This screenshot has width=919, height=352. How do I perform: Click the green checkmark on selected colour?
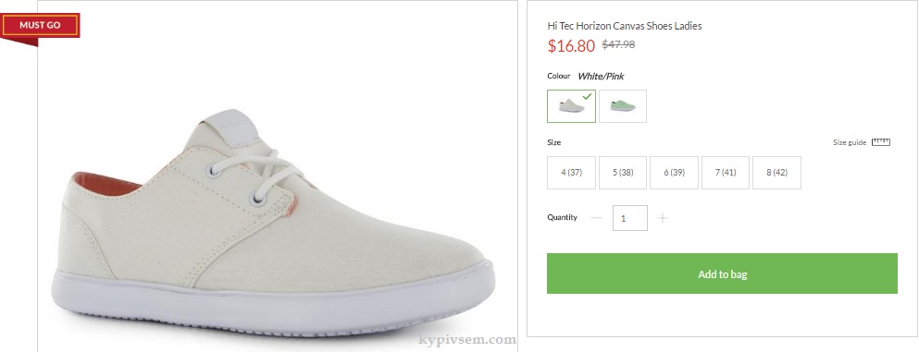588,96
